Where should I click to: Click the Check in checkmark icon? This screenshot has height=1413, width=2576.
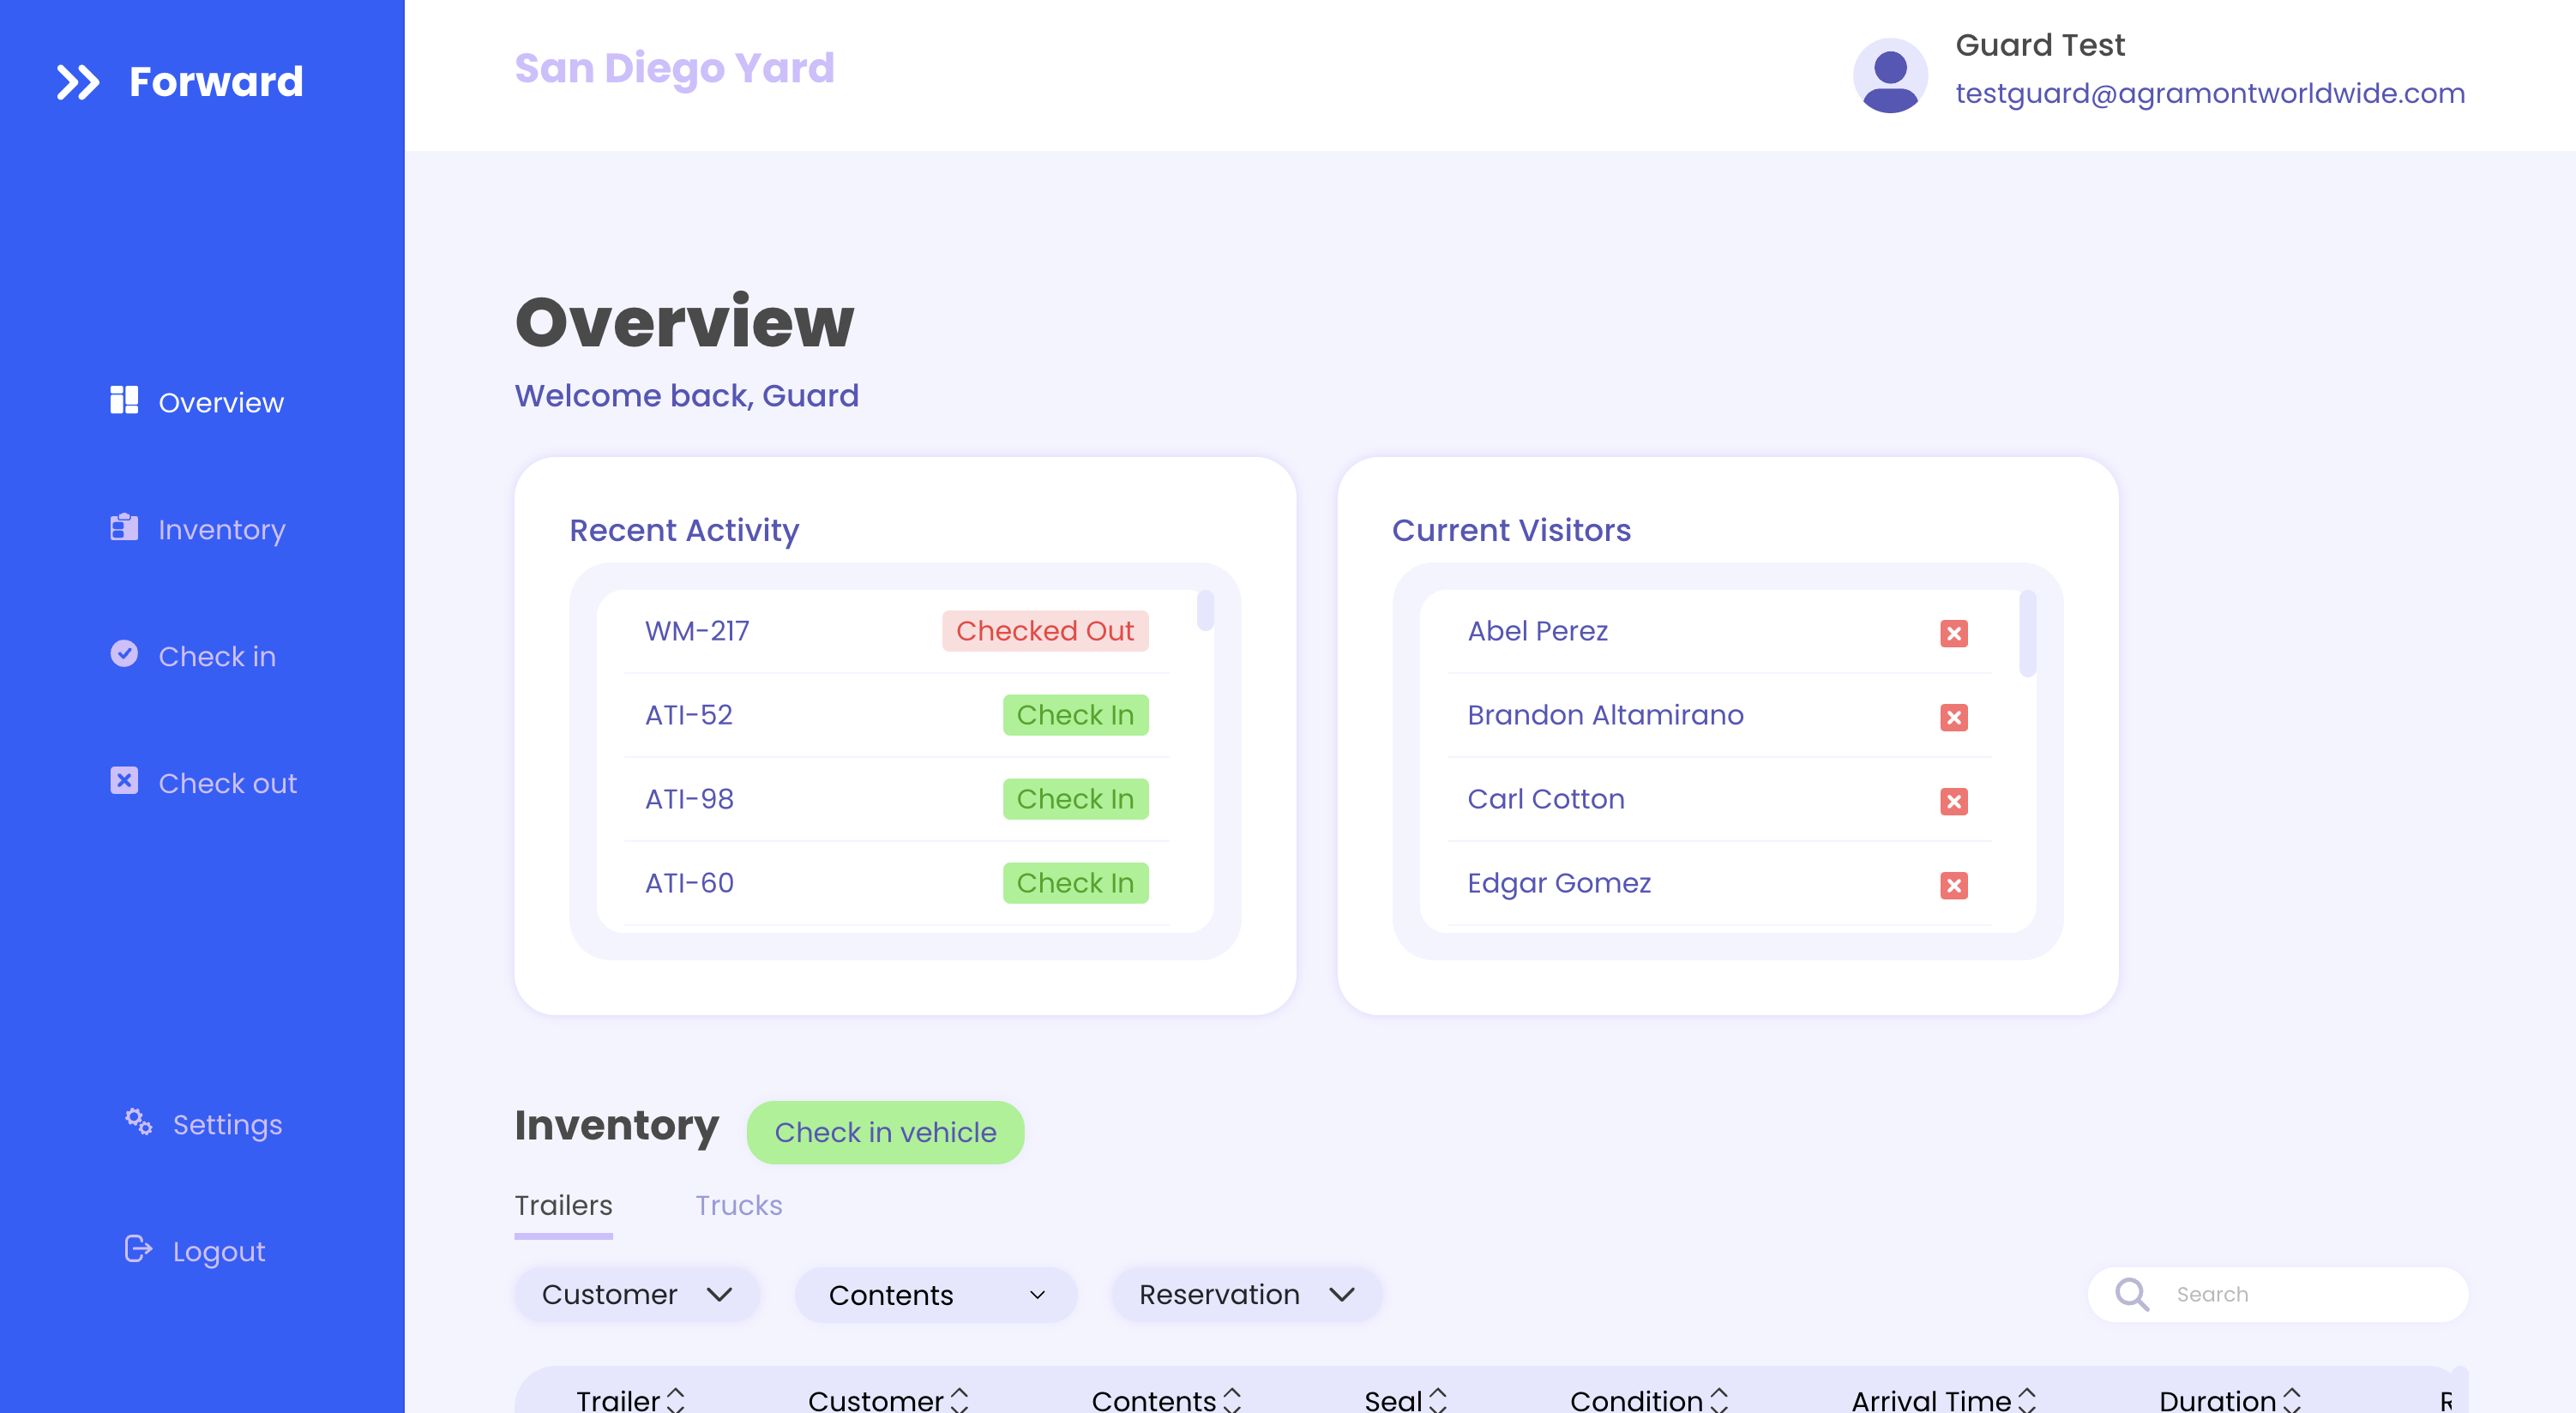click(124, 654)
